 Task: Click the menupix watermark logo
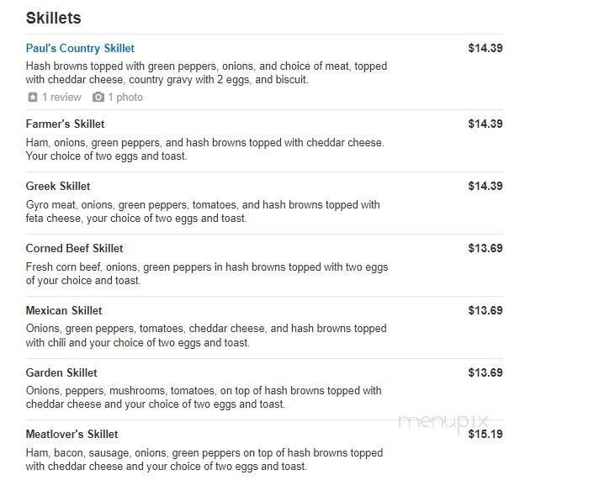click(443, 421)
